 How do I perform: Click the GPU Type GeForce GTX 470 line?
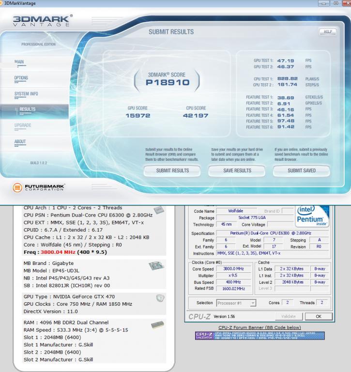[69, 296]
